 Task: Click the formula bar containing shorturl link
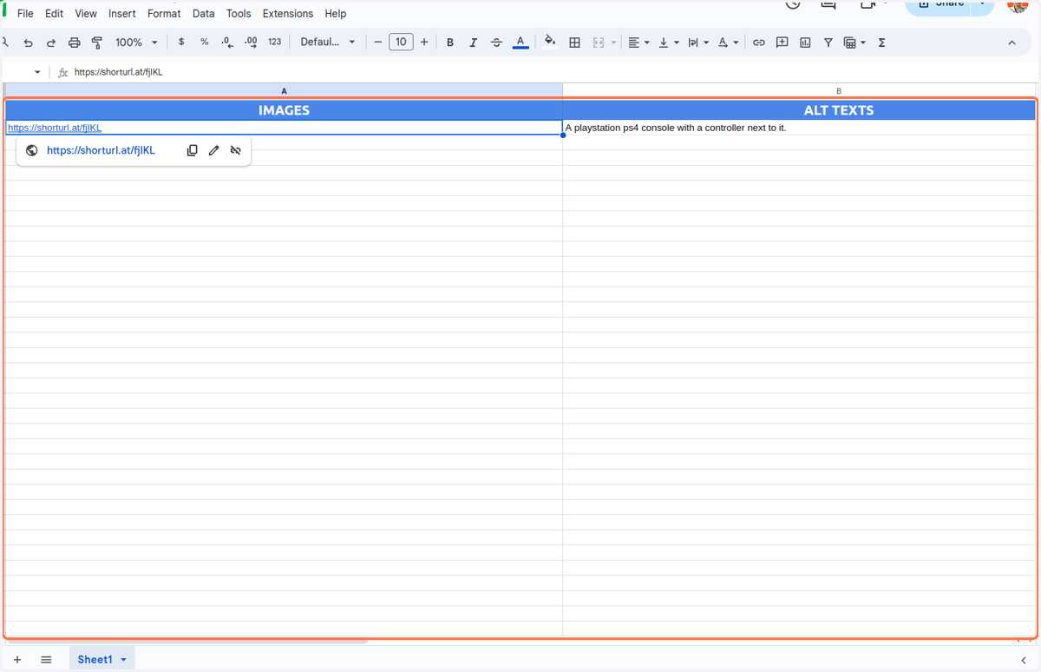[555, 72]
